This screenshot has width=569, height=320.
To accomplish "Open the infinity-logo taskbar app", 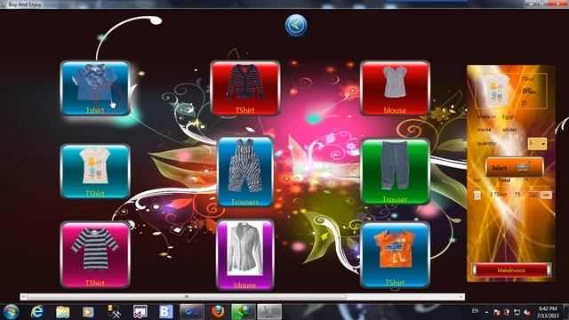I will click(192, 312).
